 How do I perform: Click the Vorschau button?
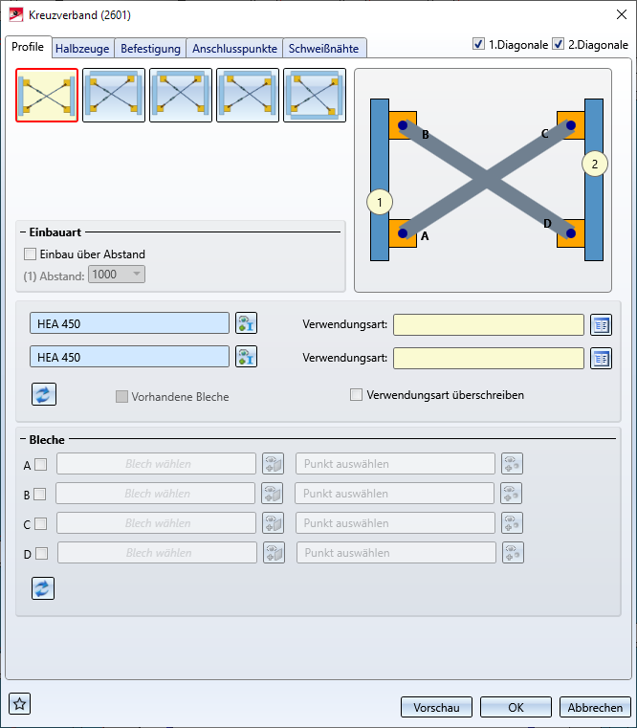pyautogui.click(x=436, y=707)
